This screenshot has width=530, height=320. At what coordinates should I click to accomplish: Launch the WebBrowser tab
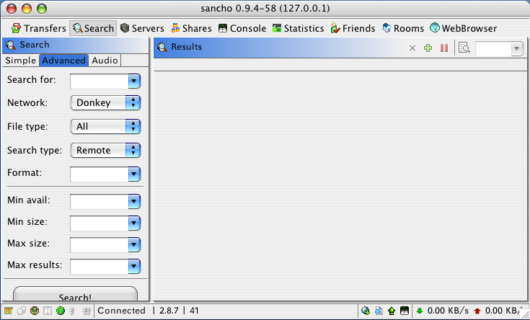tap(464, 28)
